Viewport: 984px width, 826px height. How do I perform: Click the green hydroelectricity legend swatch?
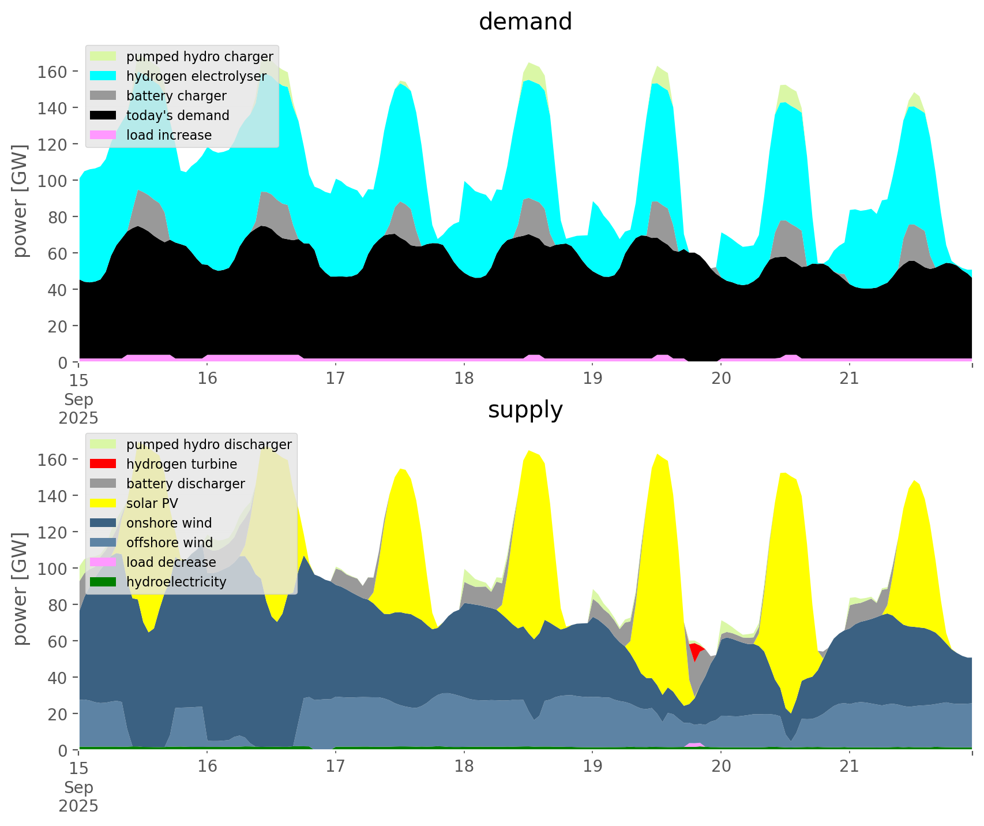[104, 582]
